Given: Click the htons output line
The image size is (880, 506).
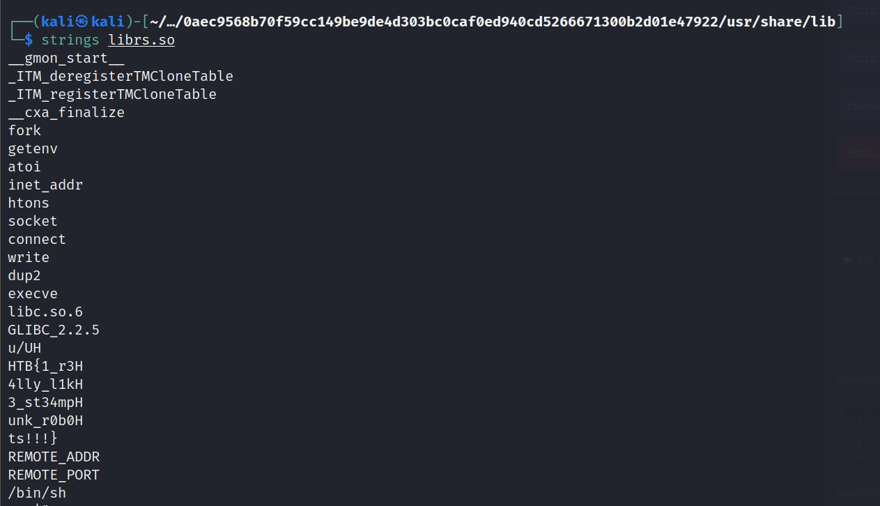Looking at the screenshot, I should (x=29, y=203).
